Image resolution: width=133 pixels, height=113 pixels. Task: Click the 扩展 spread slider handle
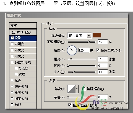[x=68, y=66]
